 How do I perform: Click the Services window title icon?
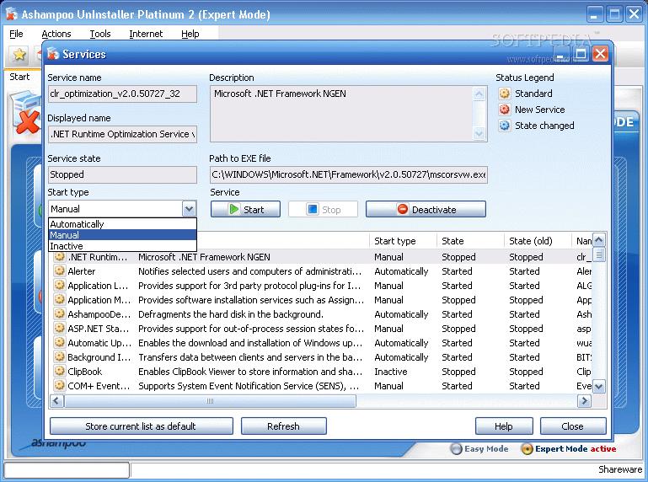[x=53, y=54]
